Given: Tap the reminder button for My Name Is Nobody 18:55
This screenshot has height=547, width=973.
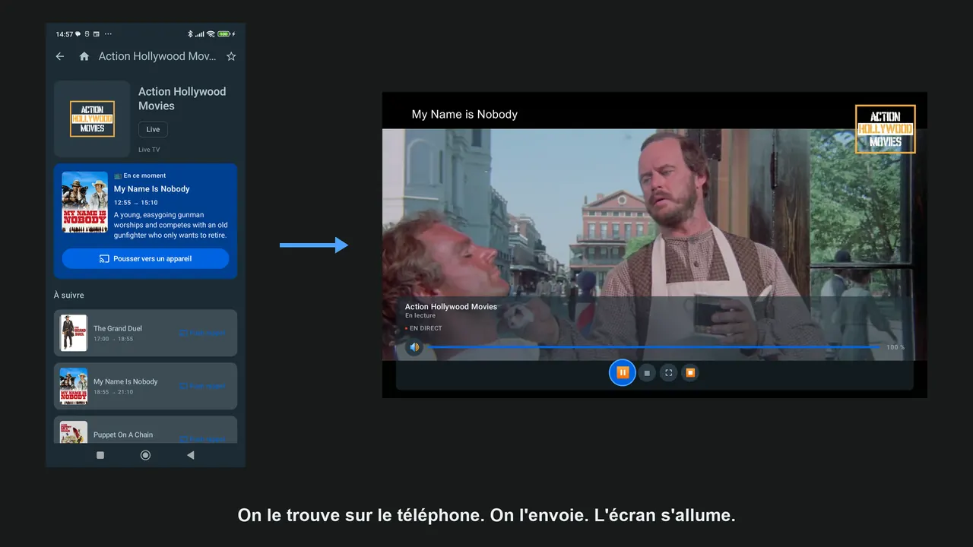Looking at the screenshot, I should point(202,386).
